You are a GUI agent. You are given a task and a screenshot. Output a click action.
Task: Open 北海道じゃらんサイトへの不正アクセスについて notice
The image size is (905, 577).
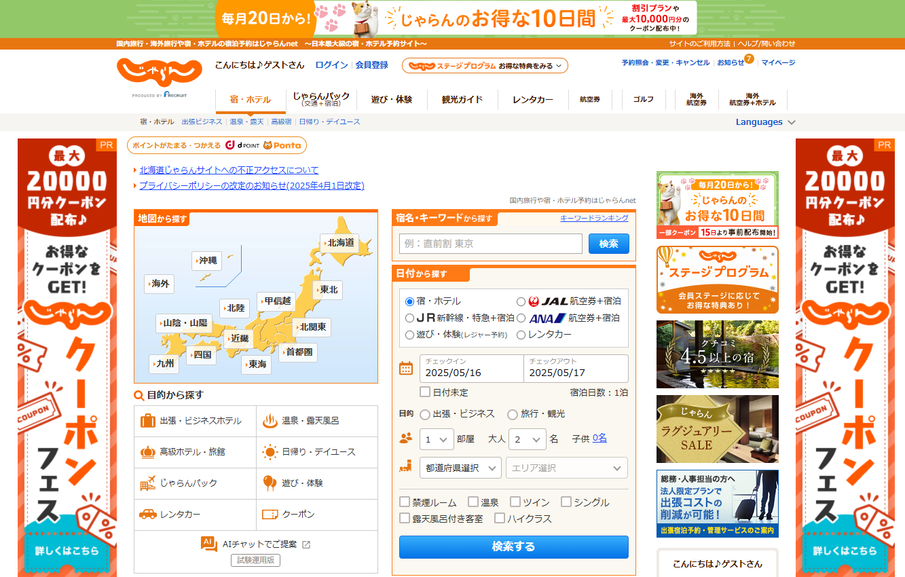229,170
